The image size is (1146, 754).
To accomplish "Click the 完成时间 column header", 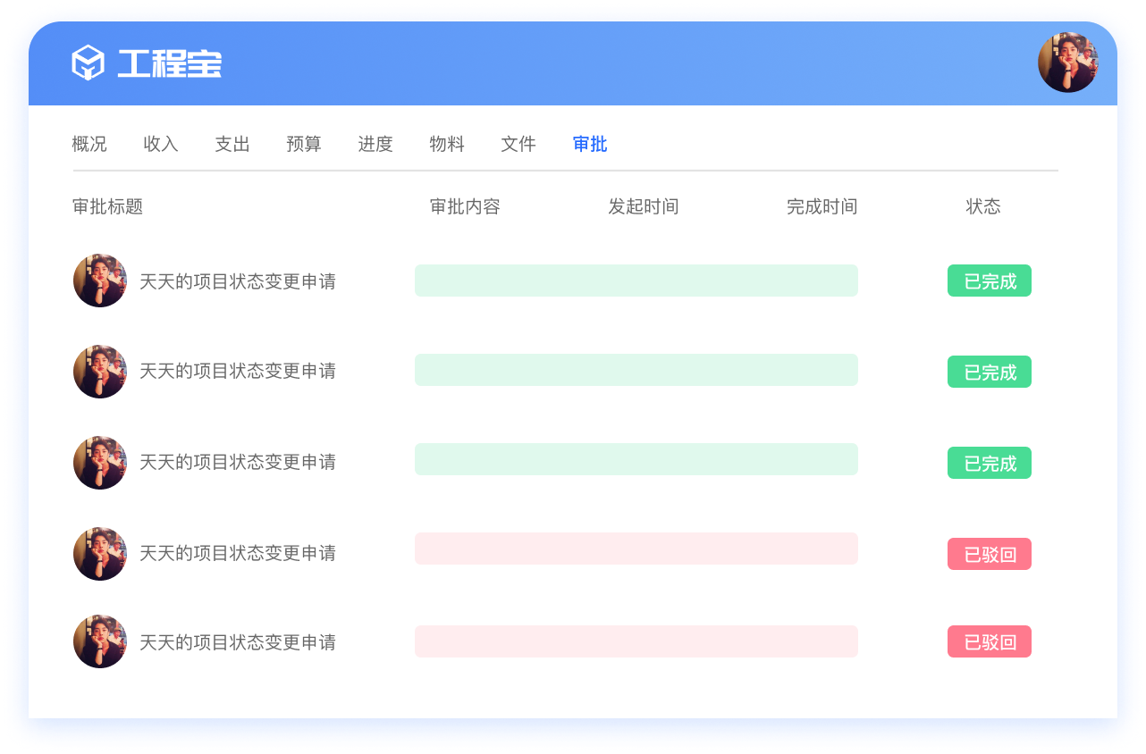I will coord(822,206).
